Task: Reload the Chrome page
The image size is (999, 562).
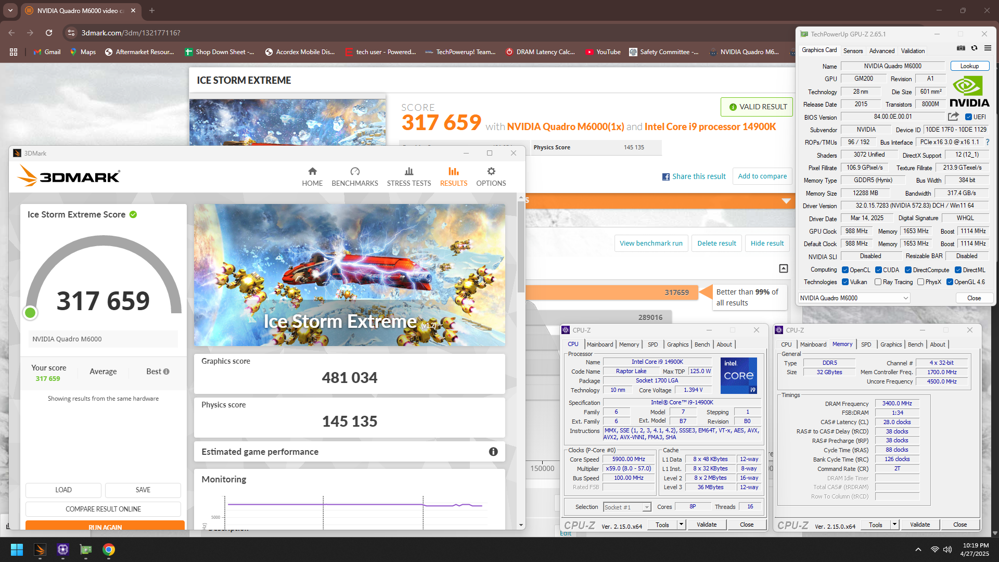Action: point(49,33)
